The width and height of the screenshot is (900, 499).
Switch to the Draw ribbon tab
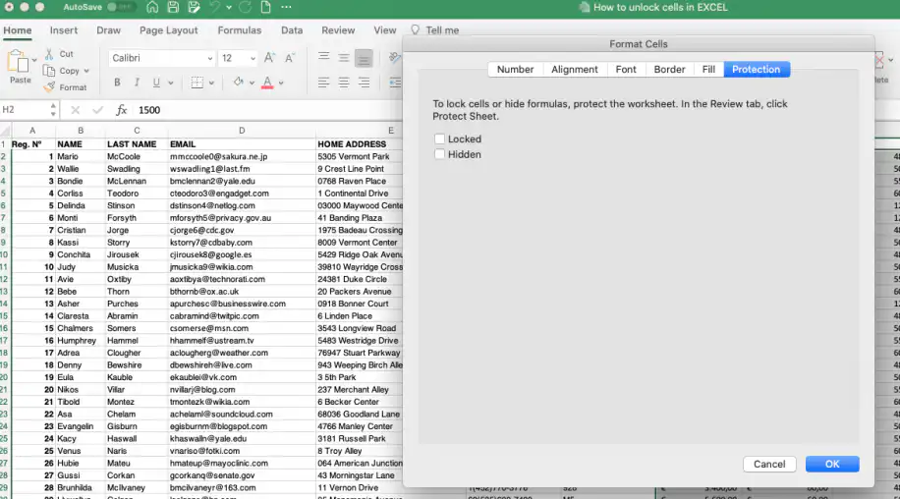[x=108, y=30]
